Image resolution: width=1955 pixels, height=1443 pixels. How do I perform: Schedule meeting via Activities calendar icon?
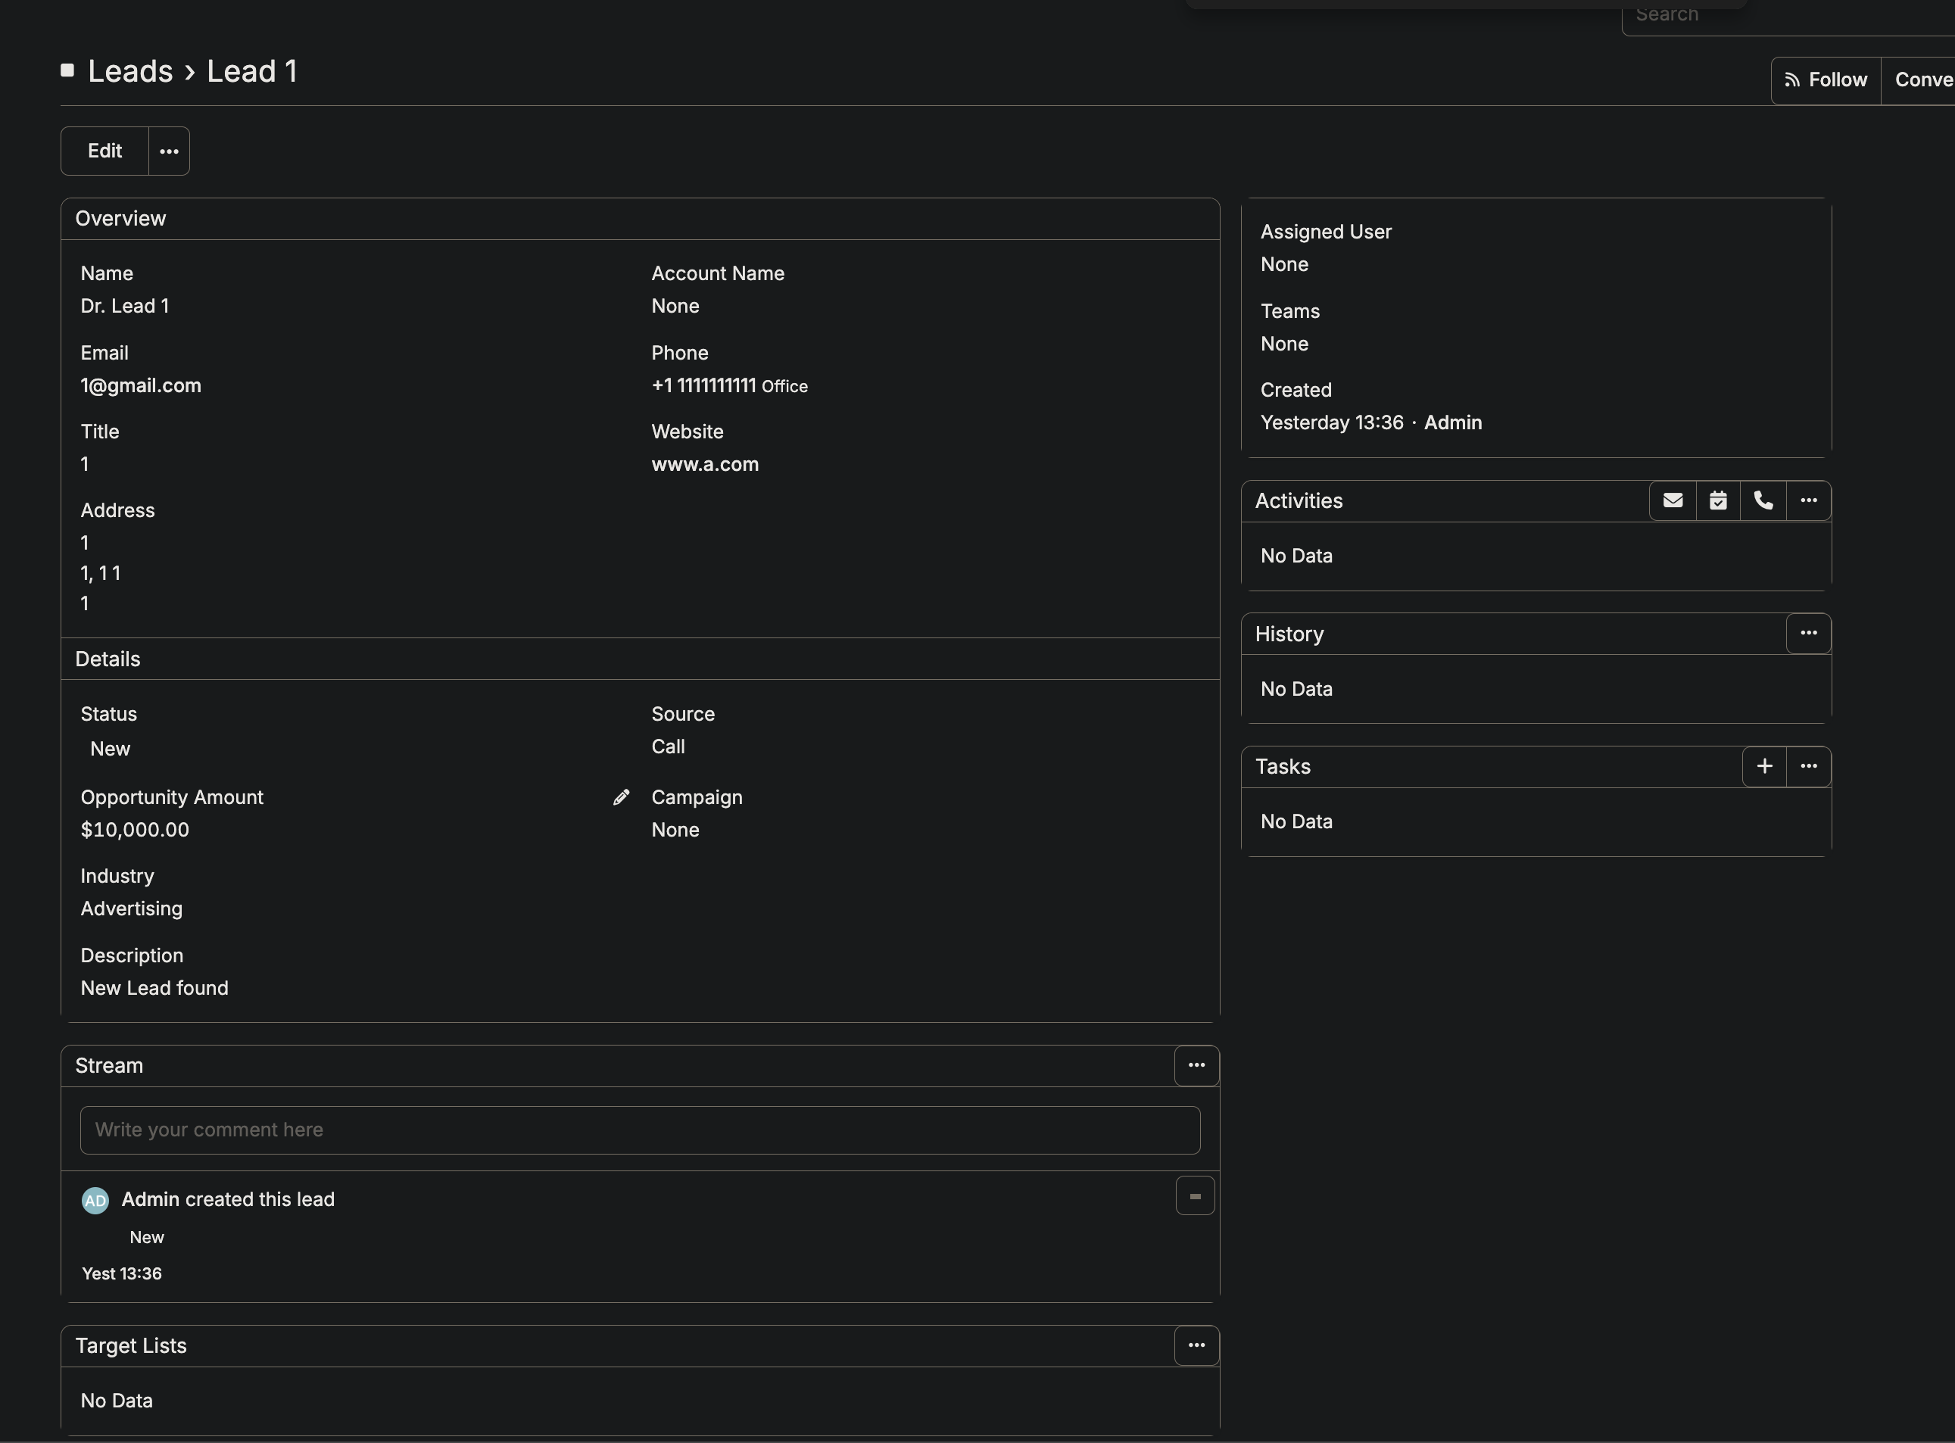tap(1717, 500)
